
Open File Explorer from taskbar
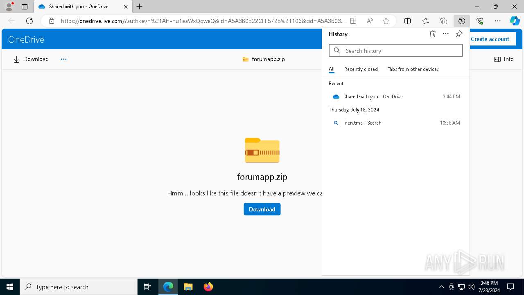pyautogui.click(x=188, y=287)
